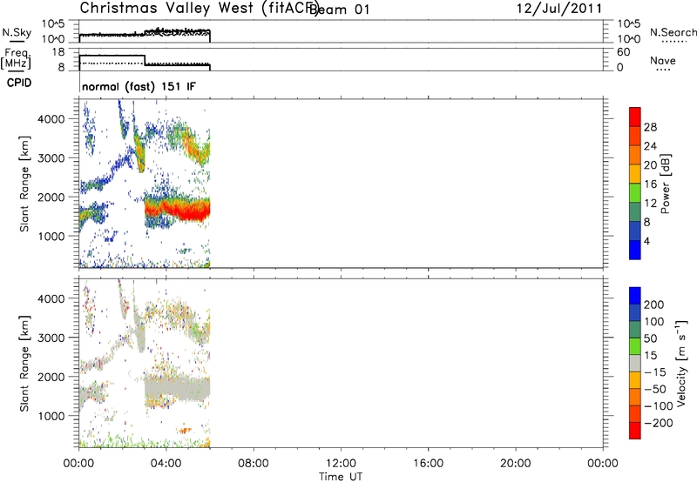The image size is (697, 482).
Task: Click the red segment of Power colorbar
Action: [x=635, y=117]
